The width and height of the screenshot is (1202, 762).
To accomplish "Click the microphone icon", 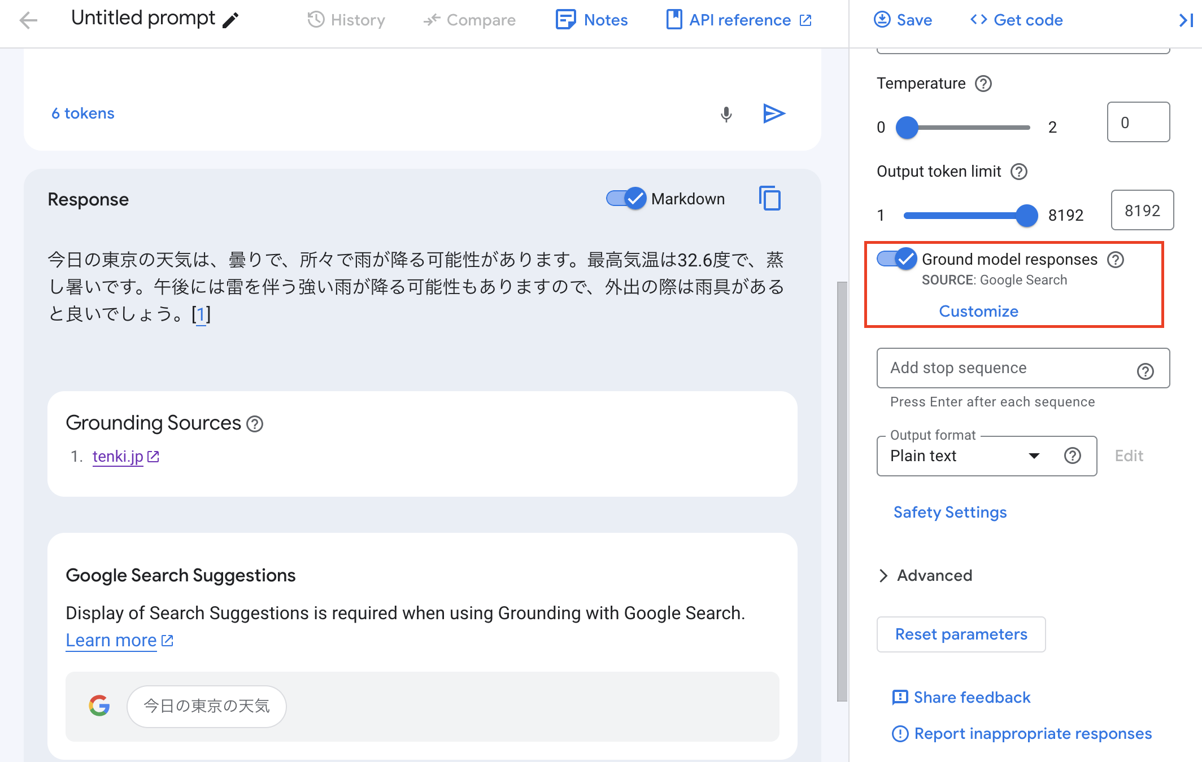I will 726,114.
